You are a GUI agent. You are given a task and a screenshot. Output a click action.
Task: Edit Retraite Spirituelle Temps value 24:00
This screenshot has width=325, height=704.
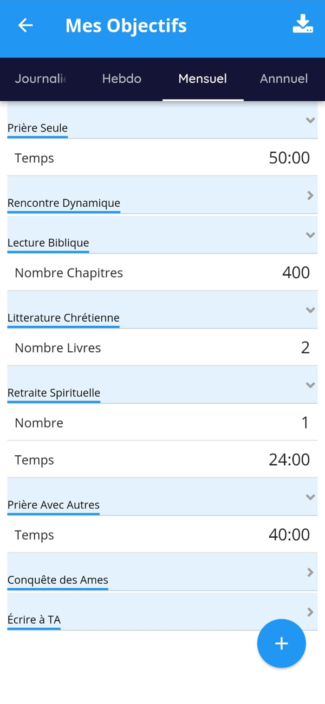[289, 460]
